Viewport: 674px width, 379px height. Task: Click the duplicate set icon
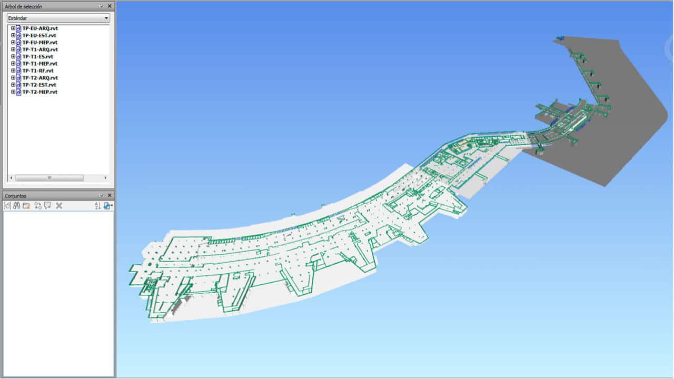coord(38,206)
